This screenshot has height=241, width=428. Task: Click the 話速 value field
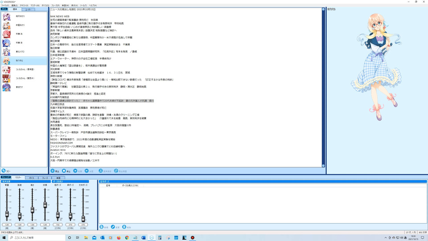click(20, 224)
